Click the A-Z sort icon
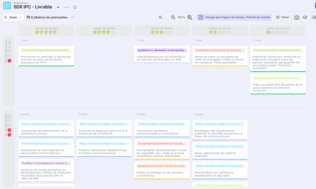 [305, 17]
